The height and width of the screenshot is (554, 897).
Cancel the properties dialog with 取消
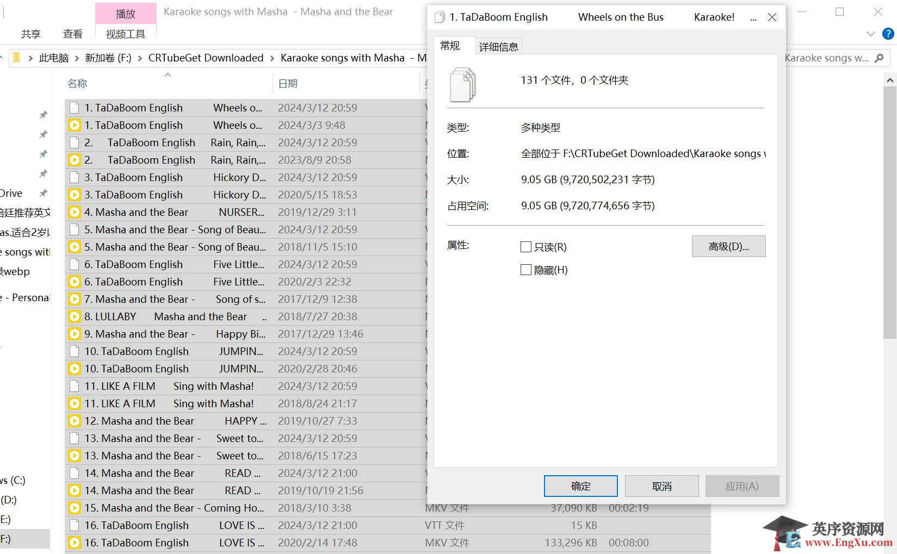pos(661,486)
